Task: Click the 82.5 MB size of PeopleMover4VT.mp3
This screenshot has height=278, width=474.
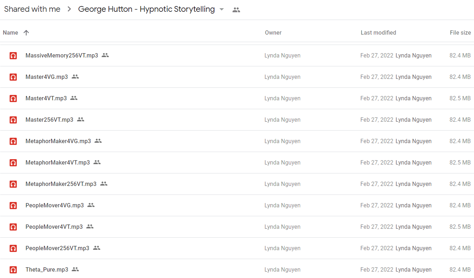Action: coord(460,227)
